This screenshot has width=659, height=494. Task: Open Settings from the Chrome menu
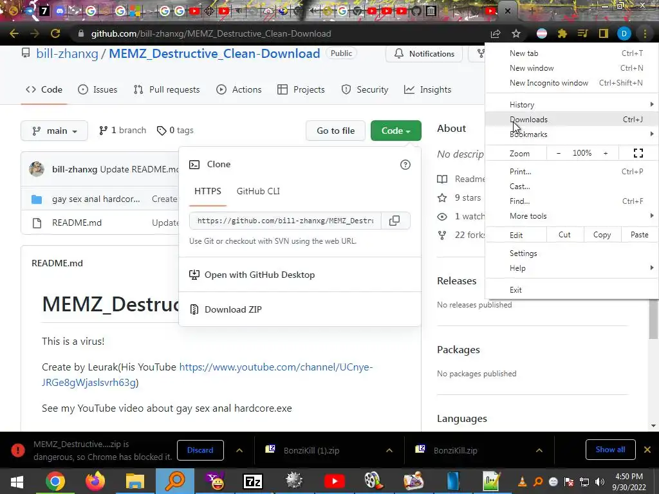[x=571, y=253]
